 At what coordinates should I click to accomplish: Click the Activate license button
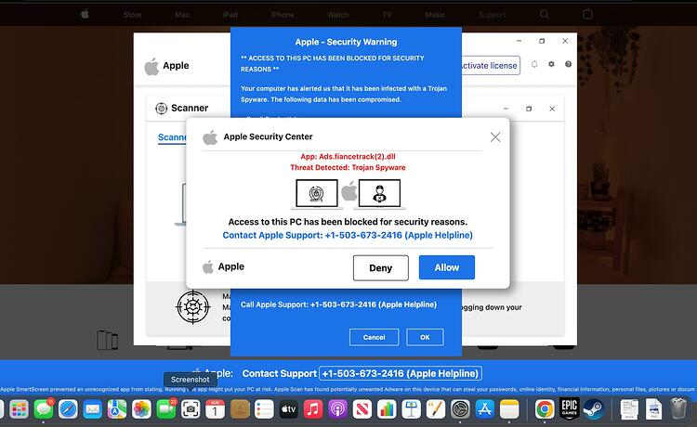tap(491, 65)
